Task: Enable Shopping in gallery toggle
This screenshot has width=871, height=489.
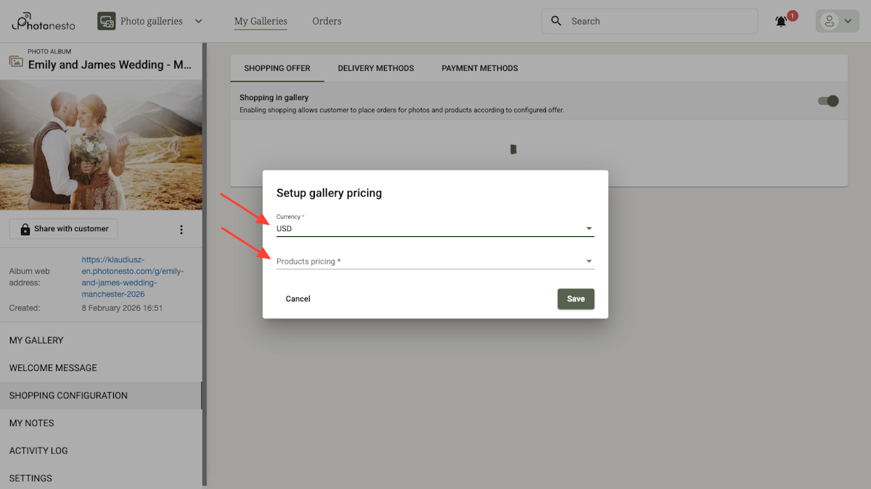Action: point(827,101)
